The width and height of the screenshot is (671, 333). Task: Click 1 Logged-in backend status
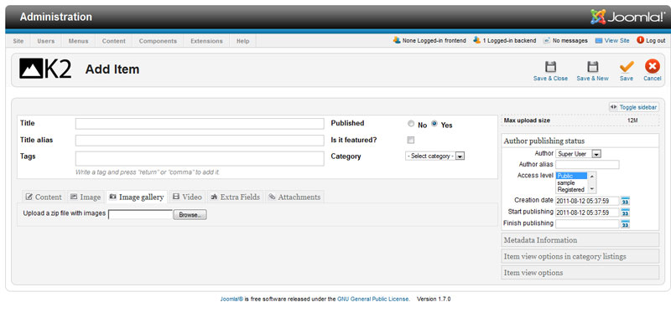point(505,40)
